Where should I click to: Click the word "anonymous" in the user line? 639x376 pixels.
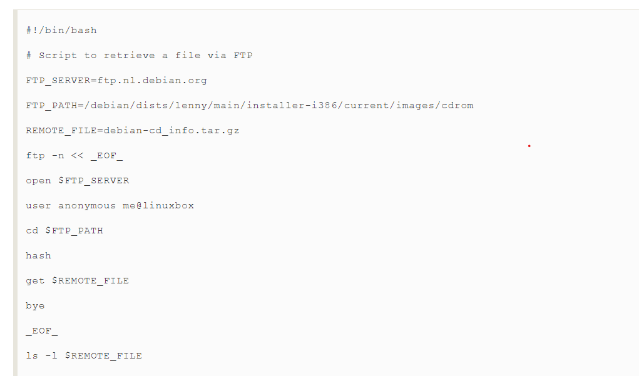point(87,205)
